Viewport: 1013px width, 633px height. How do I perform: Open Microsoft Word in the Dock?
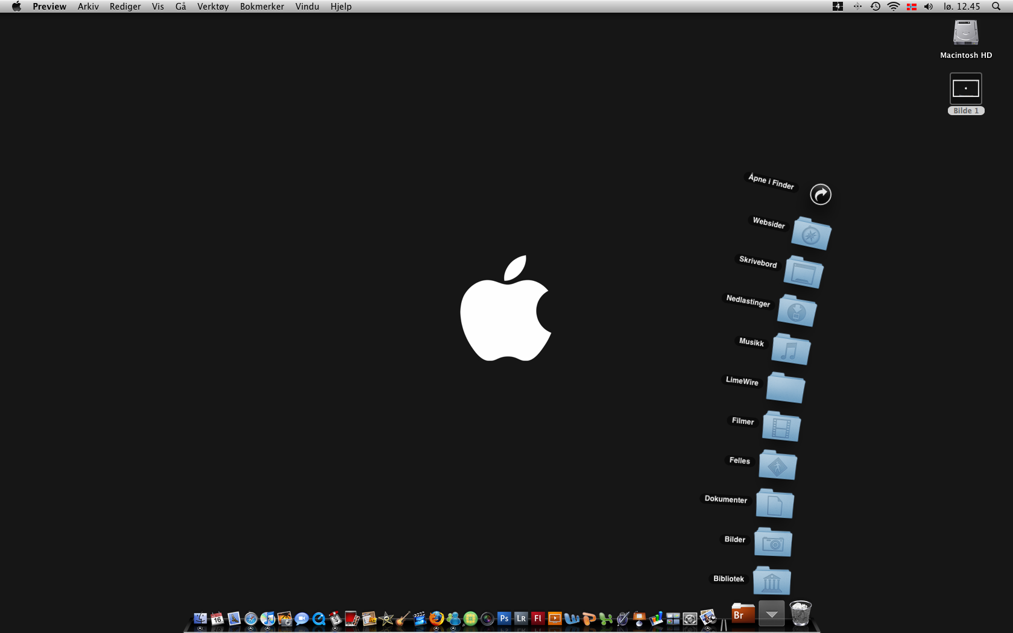click(572, 619)
